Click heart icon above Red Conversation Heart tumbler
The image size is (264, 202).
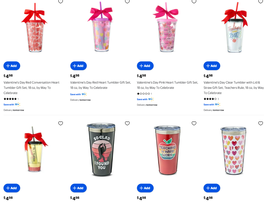[x=61, y=1]
